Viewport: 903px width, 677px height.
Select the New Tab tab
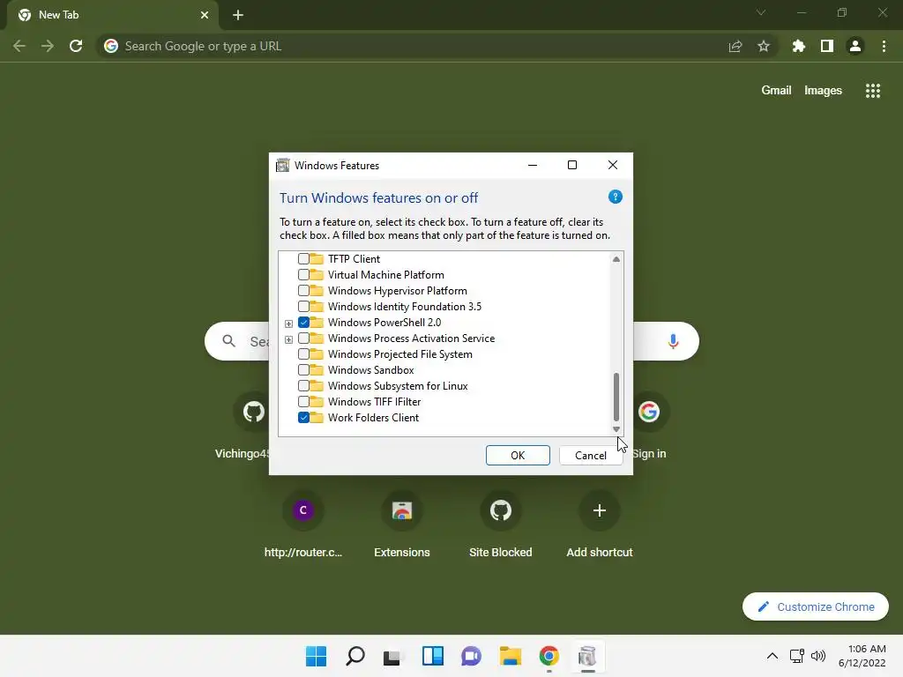[112, 15]
